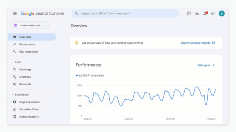The height and width of the screenshot is (132, 236).
Task: Click the Inspect any URL search field
Action: pos(128,13)
